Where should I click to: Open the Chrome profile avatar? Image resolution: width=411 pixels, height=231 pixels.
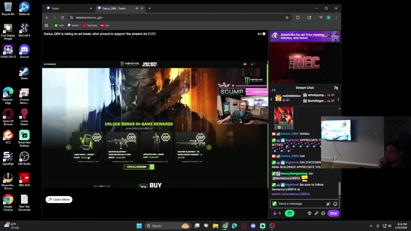(328, 18)
